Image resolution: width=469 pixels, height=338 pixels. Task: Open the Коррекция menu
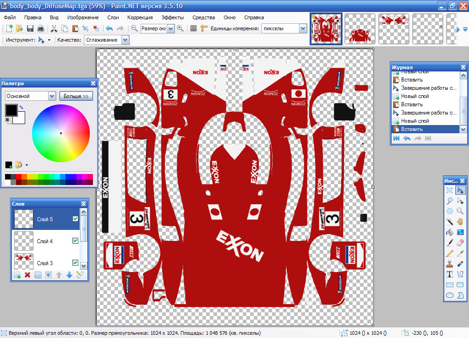tap(140, 17)
